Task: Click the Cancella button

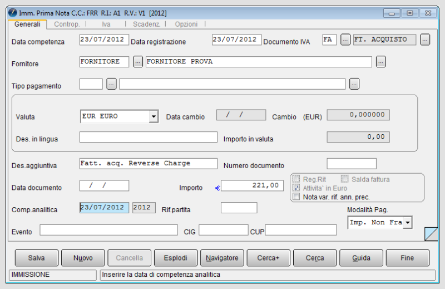Action: [x=130, y=258]
